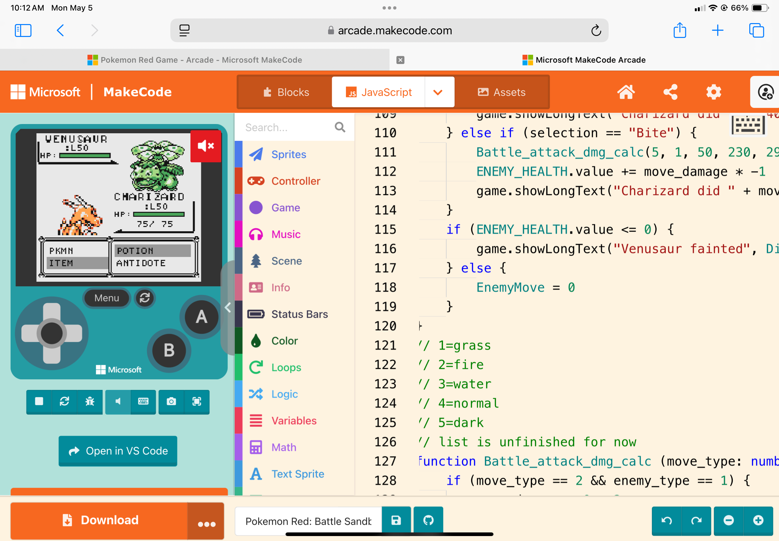This screenshot has height=541, width=779.
Task: Toggle the simulator keyboard controls icon
Action: pos(143,402)
